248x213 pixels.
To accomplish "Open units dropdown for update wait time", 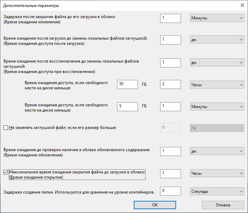I will [x=217, y=151].
